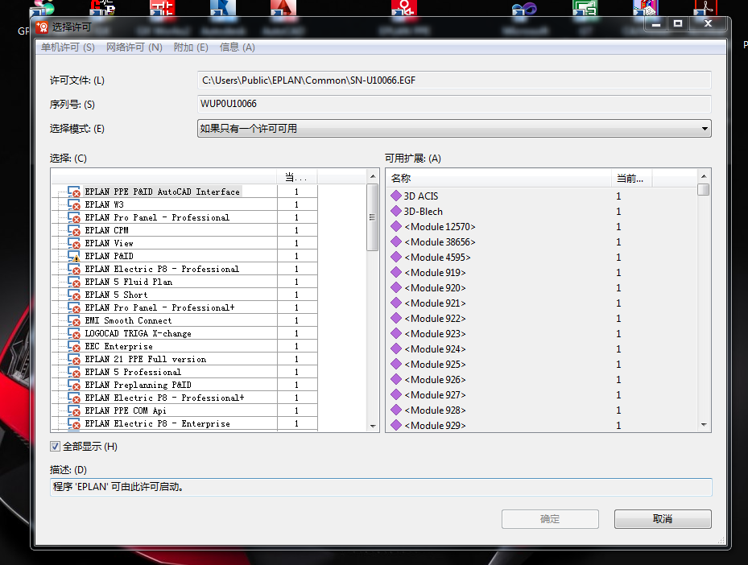Select EPLAN Pro Panel - Professional+ in the list
748x565 pixels.
point(159,307)
